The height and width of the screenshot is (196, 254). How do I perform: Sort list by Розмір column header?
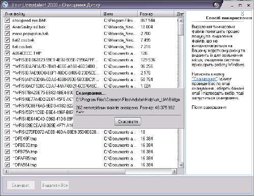(x=156, y=14)
